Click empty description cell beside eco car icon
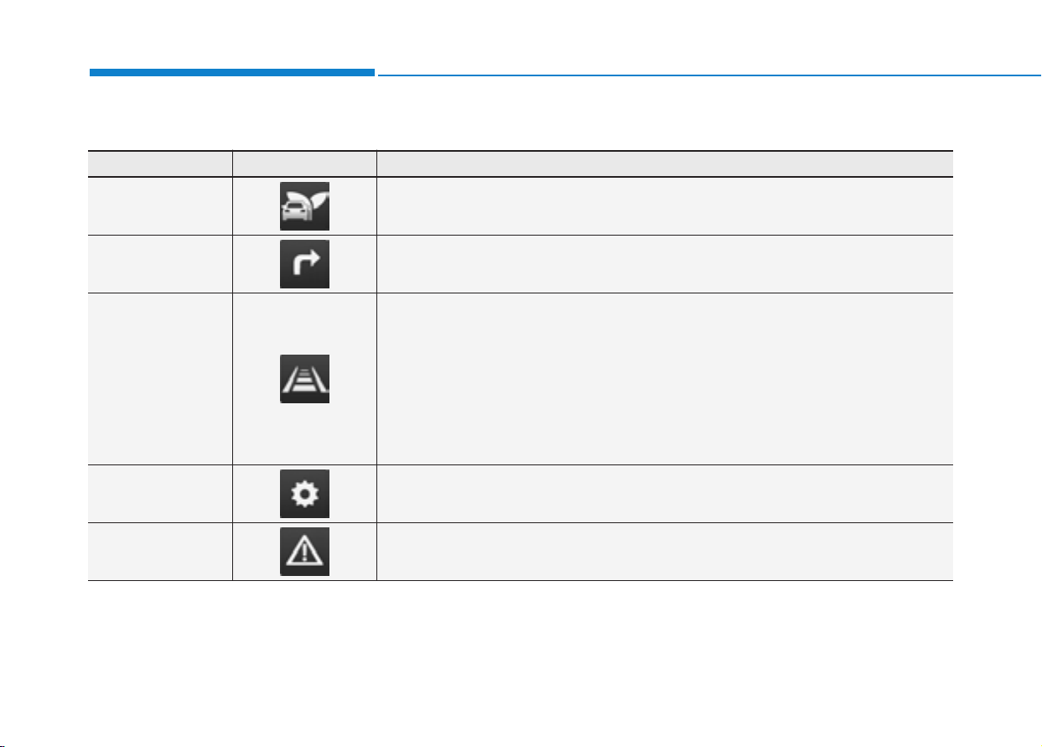This screenshot has height=747, width=1042. coord(665,205)
